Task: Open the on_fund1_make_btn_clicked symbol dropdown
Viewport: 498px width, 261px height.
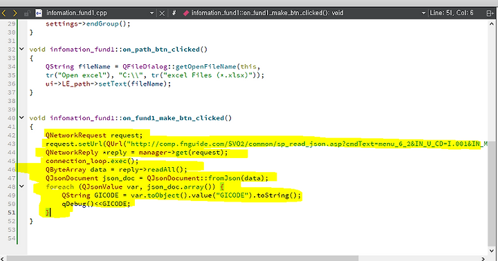Action: [423, 13]
